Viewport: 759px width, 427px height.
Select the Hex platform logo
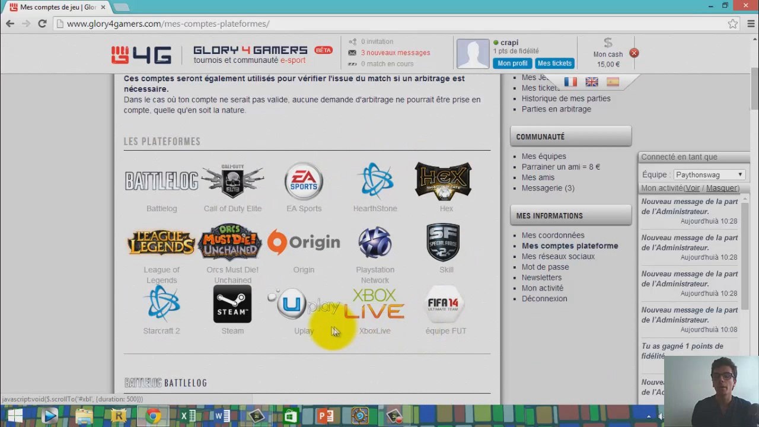(x=443, y=181)
